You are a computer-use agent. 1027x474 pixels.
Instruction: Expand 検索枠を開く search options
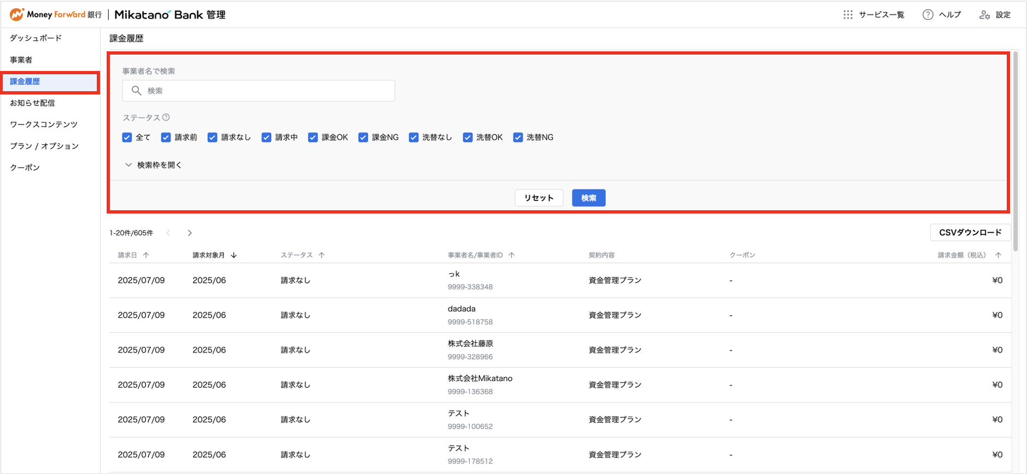[x=153, y=165]
